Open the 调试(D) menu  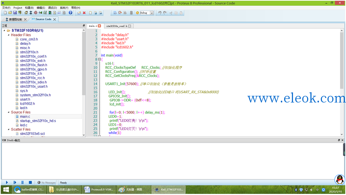point(53,8)
